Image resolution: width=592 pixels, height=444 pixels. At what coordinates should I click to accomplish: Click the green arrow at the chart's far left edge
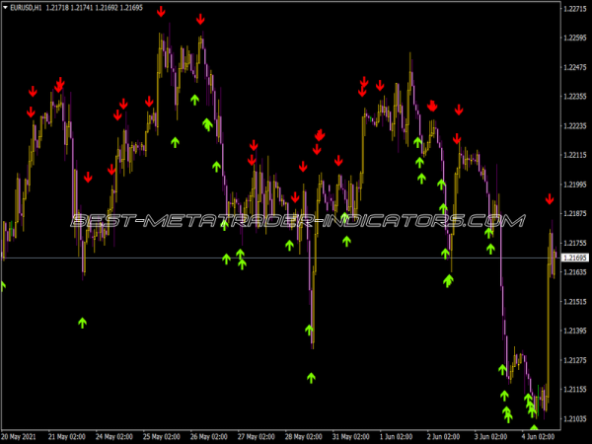click(2, 286)
